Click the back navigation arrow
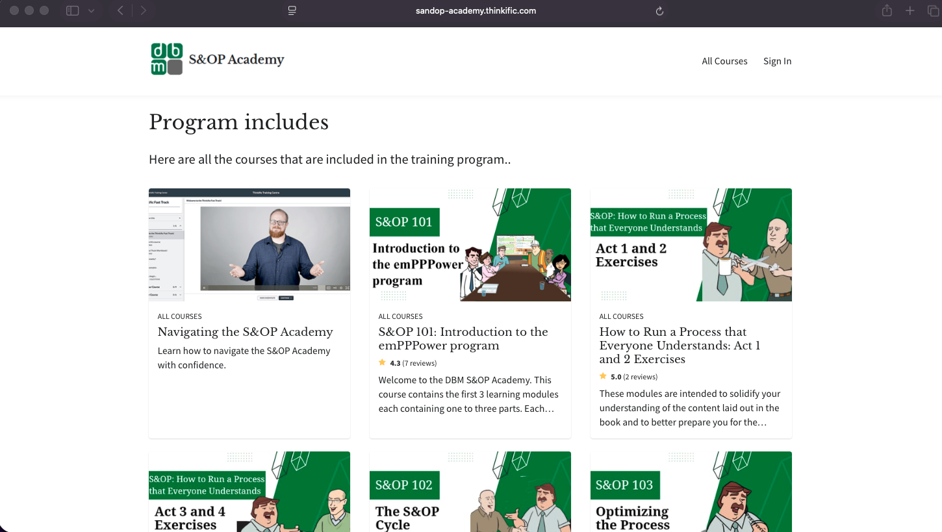Screen dimensions: 942x532 119,10
